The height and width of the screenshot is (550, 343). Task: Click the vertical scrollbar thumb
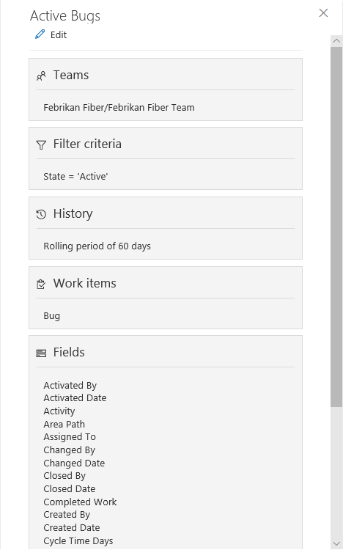[336, 227]
